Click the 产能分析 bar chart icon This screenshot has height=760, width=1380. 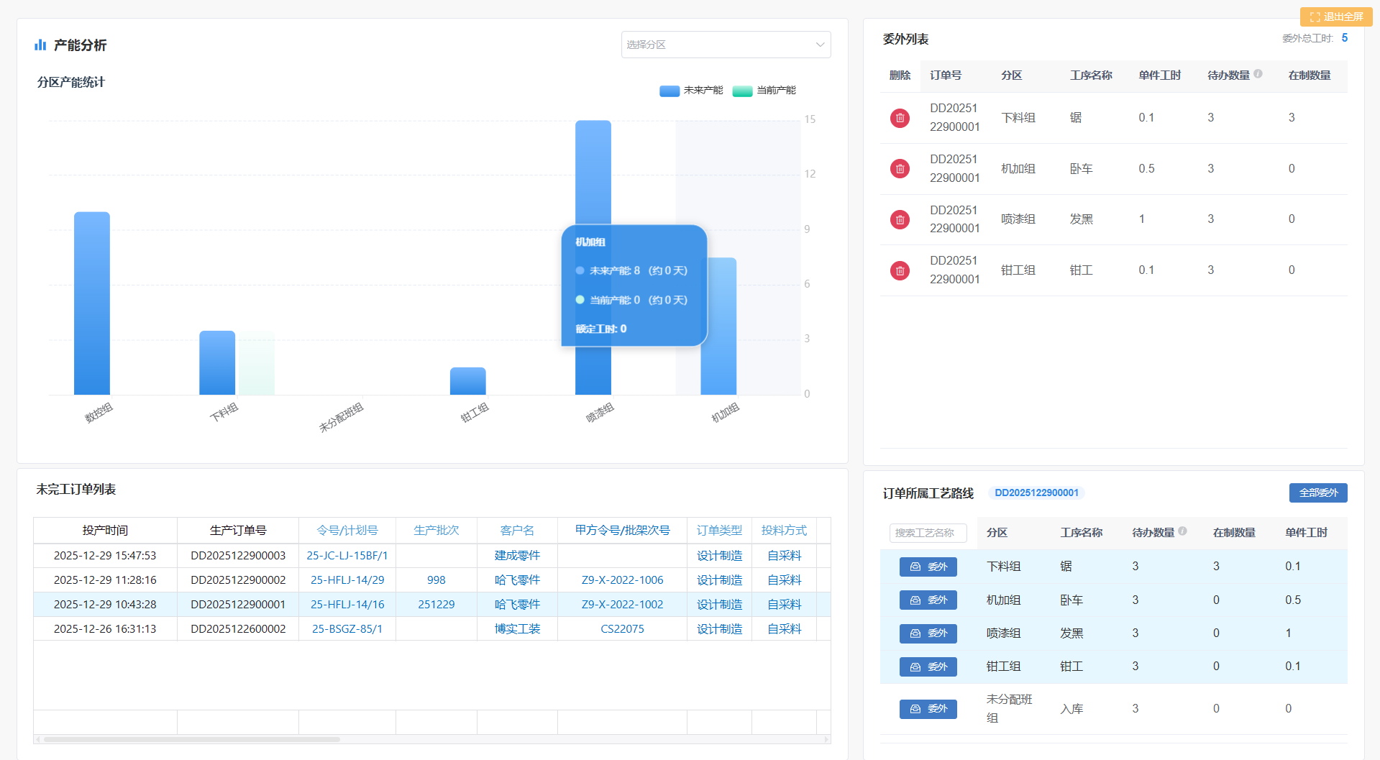click(40, 45)
